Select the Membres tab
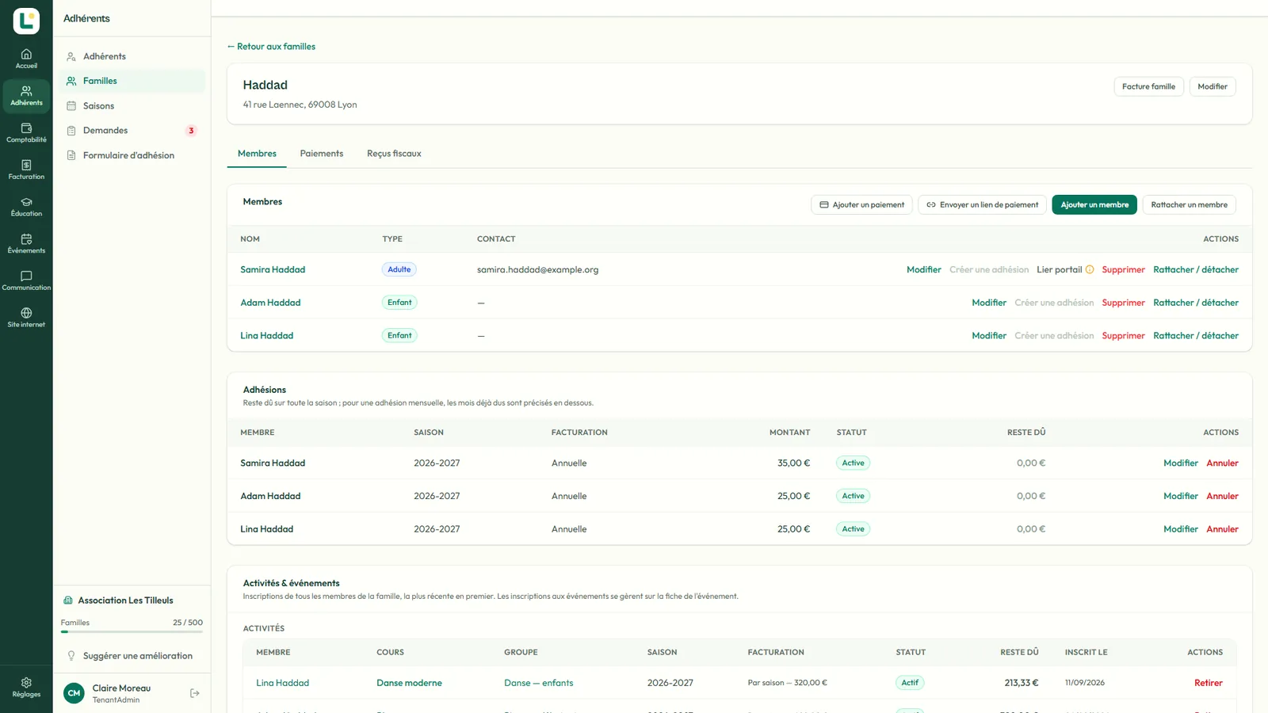This screenshot has width=1268, height=713. [257, 154]
